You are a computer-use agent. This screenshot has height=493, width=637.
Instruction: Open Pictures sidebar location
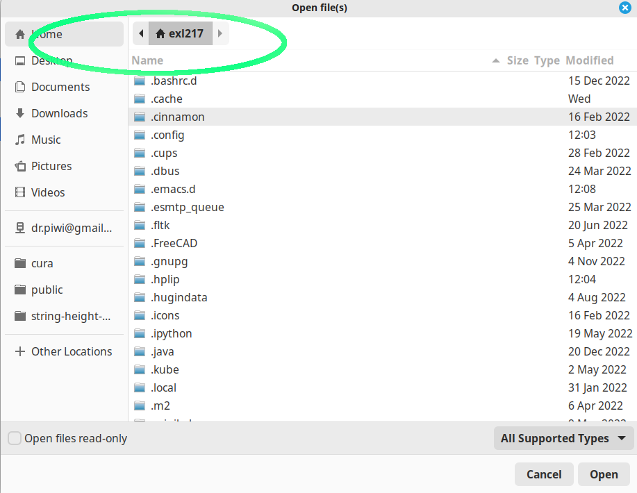tap(64, 166)
